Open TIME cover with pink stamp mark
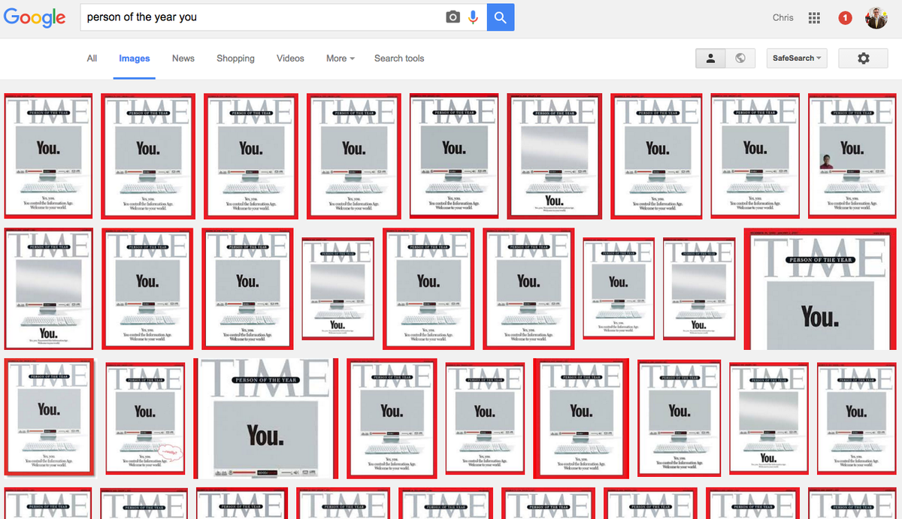The image size is (902, 519). click(x=145, y=418)
